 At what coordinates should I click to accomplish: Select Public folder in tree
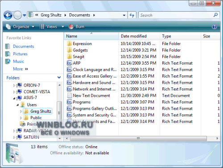tap(36, 118)
